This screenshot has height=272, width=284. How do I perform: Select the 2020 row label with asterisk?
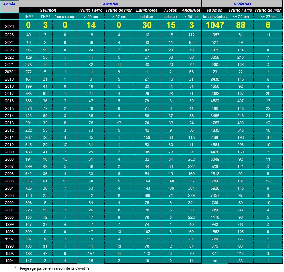(9, 72)
